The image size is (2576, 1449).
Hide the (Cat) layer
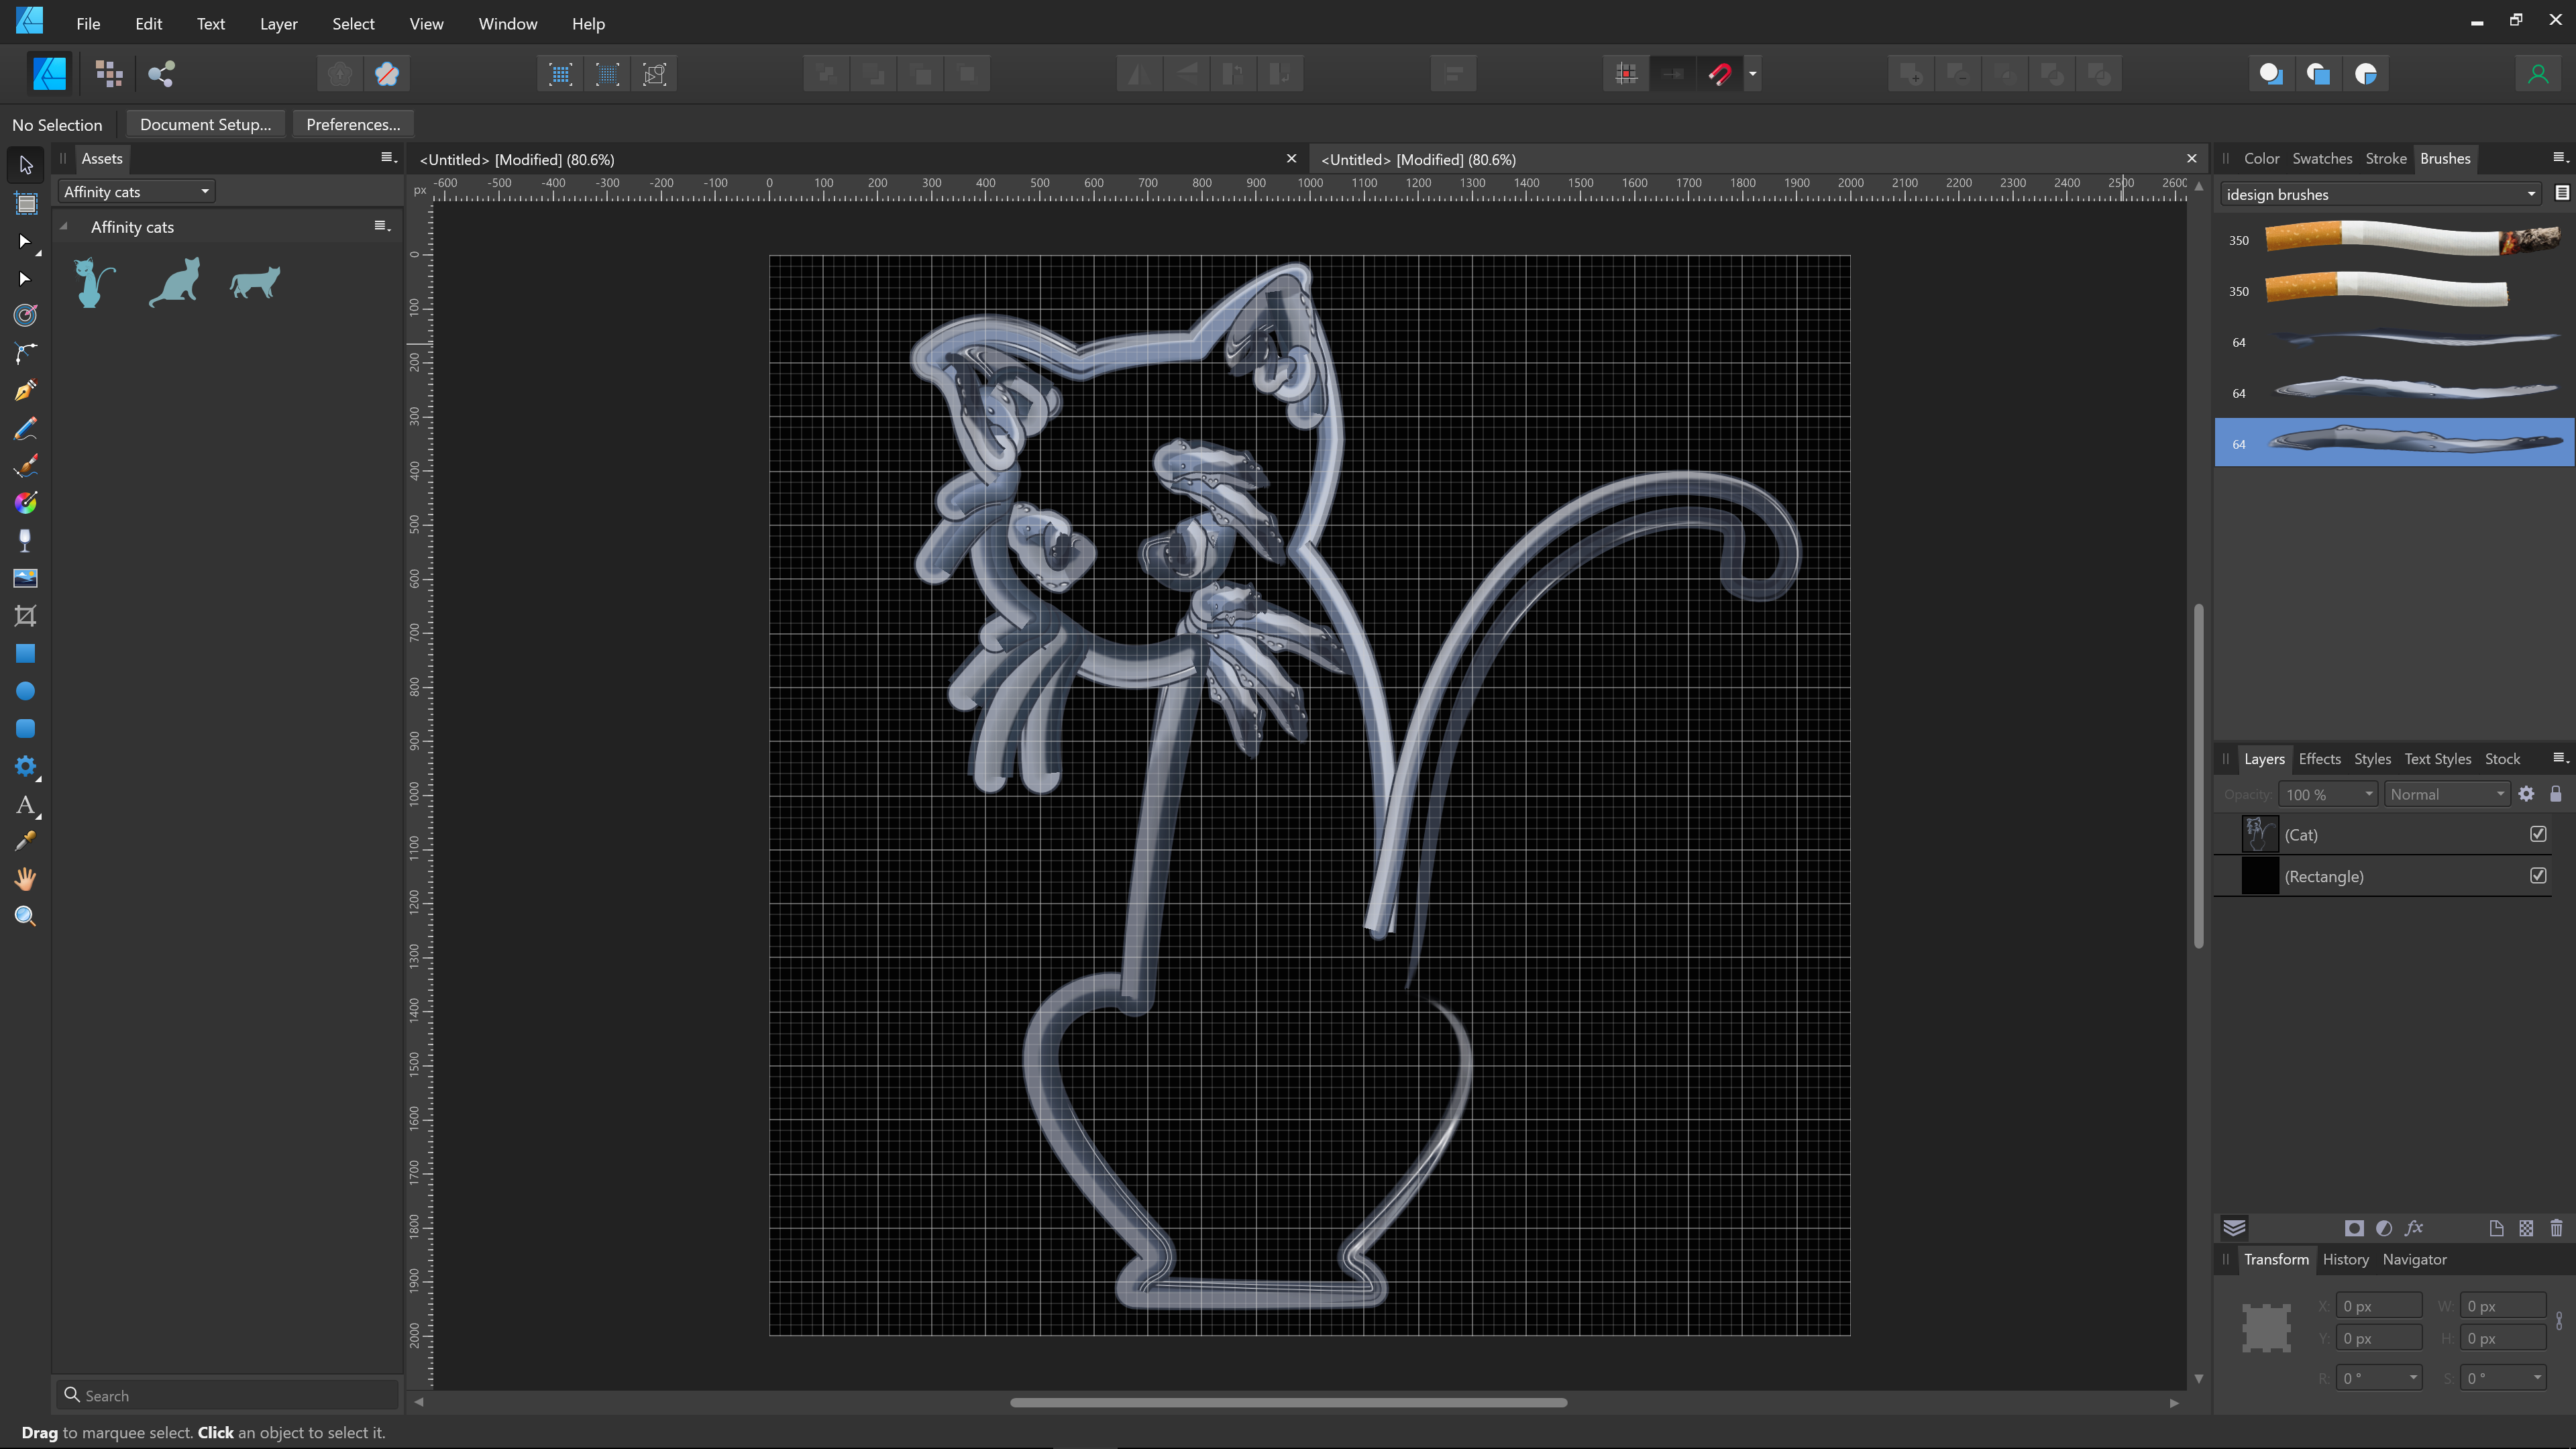click(2538, 834)
